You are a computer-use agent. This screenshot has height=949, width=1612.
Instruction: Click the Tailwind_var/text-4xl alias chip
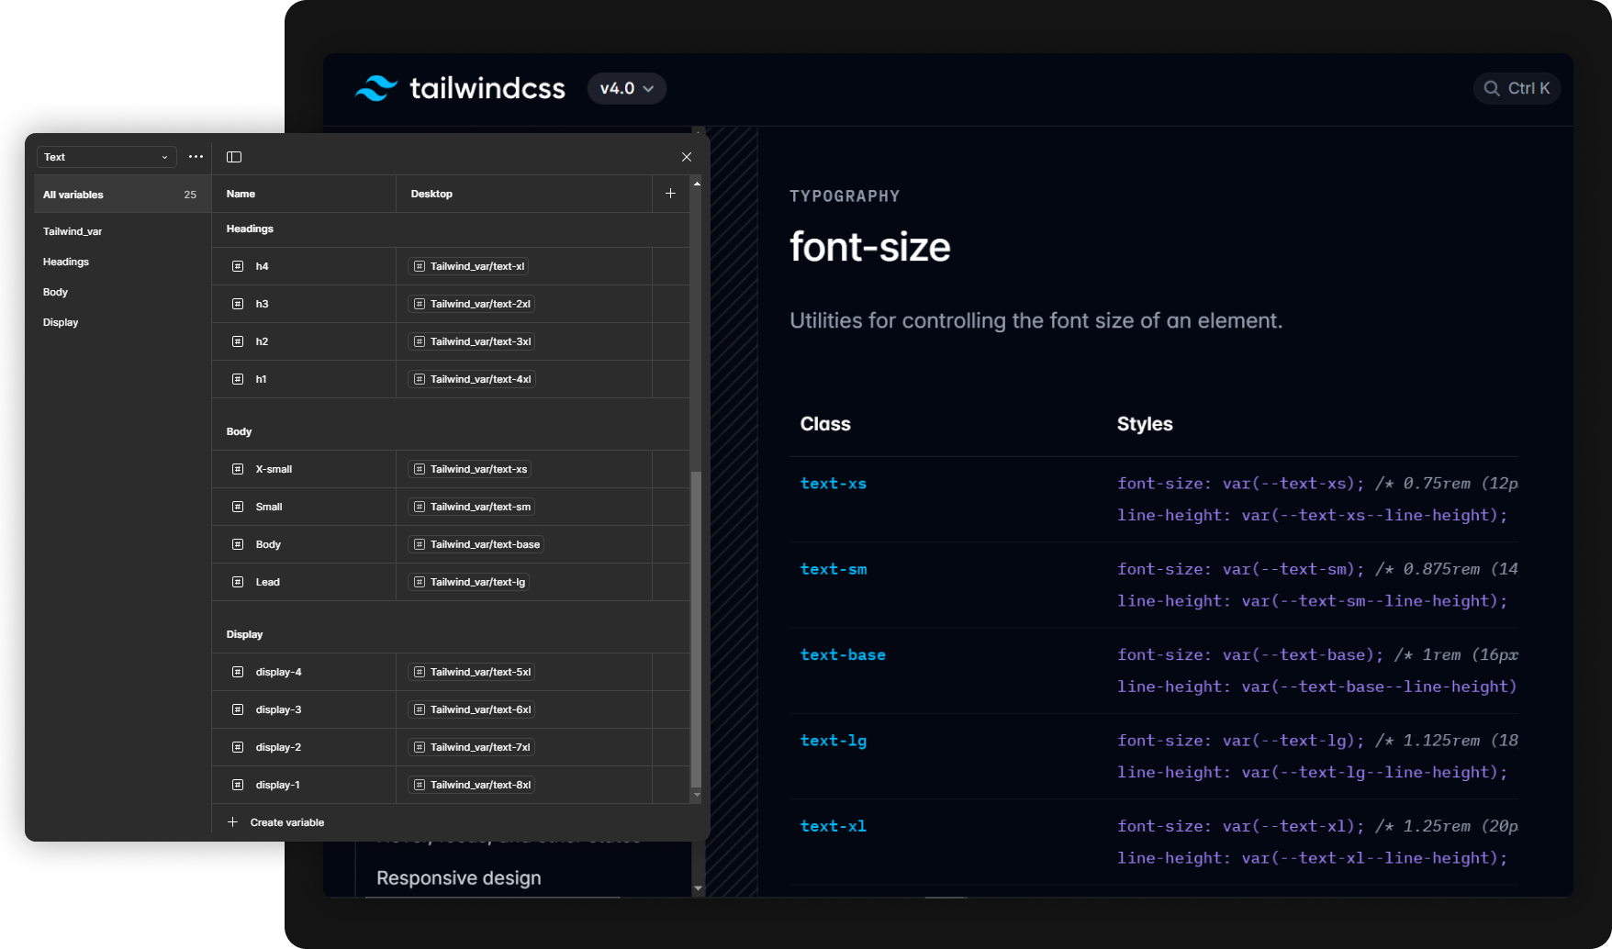[x=472, y=379]
